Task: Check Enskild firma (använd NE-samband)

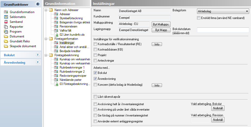Action: pos(199,18)
